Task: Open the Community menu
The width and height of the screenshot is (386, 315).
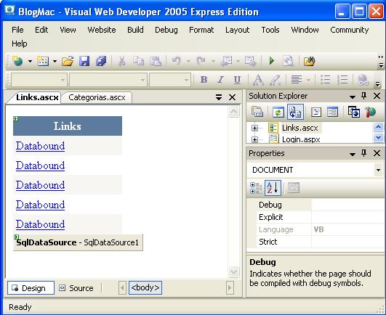Action: 350,30
